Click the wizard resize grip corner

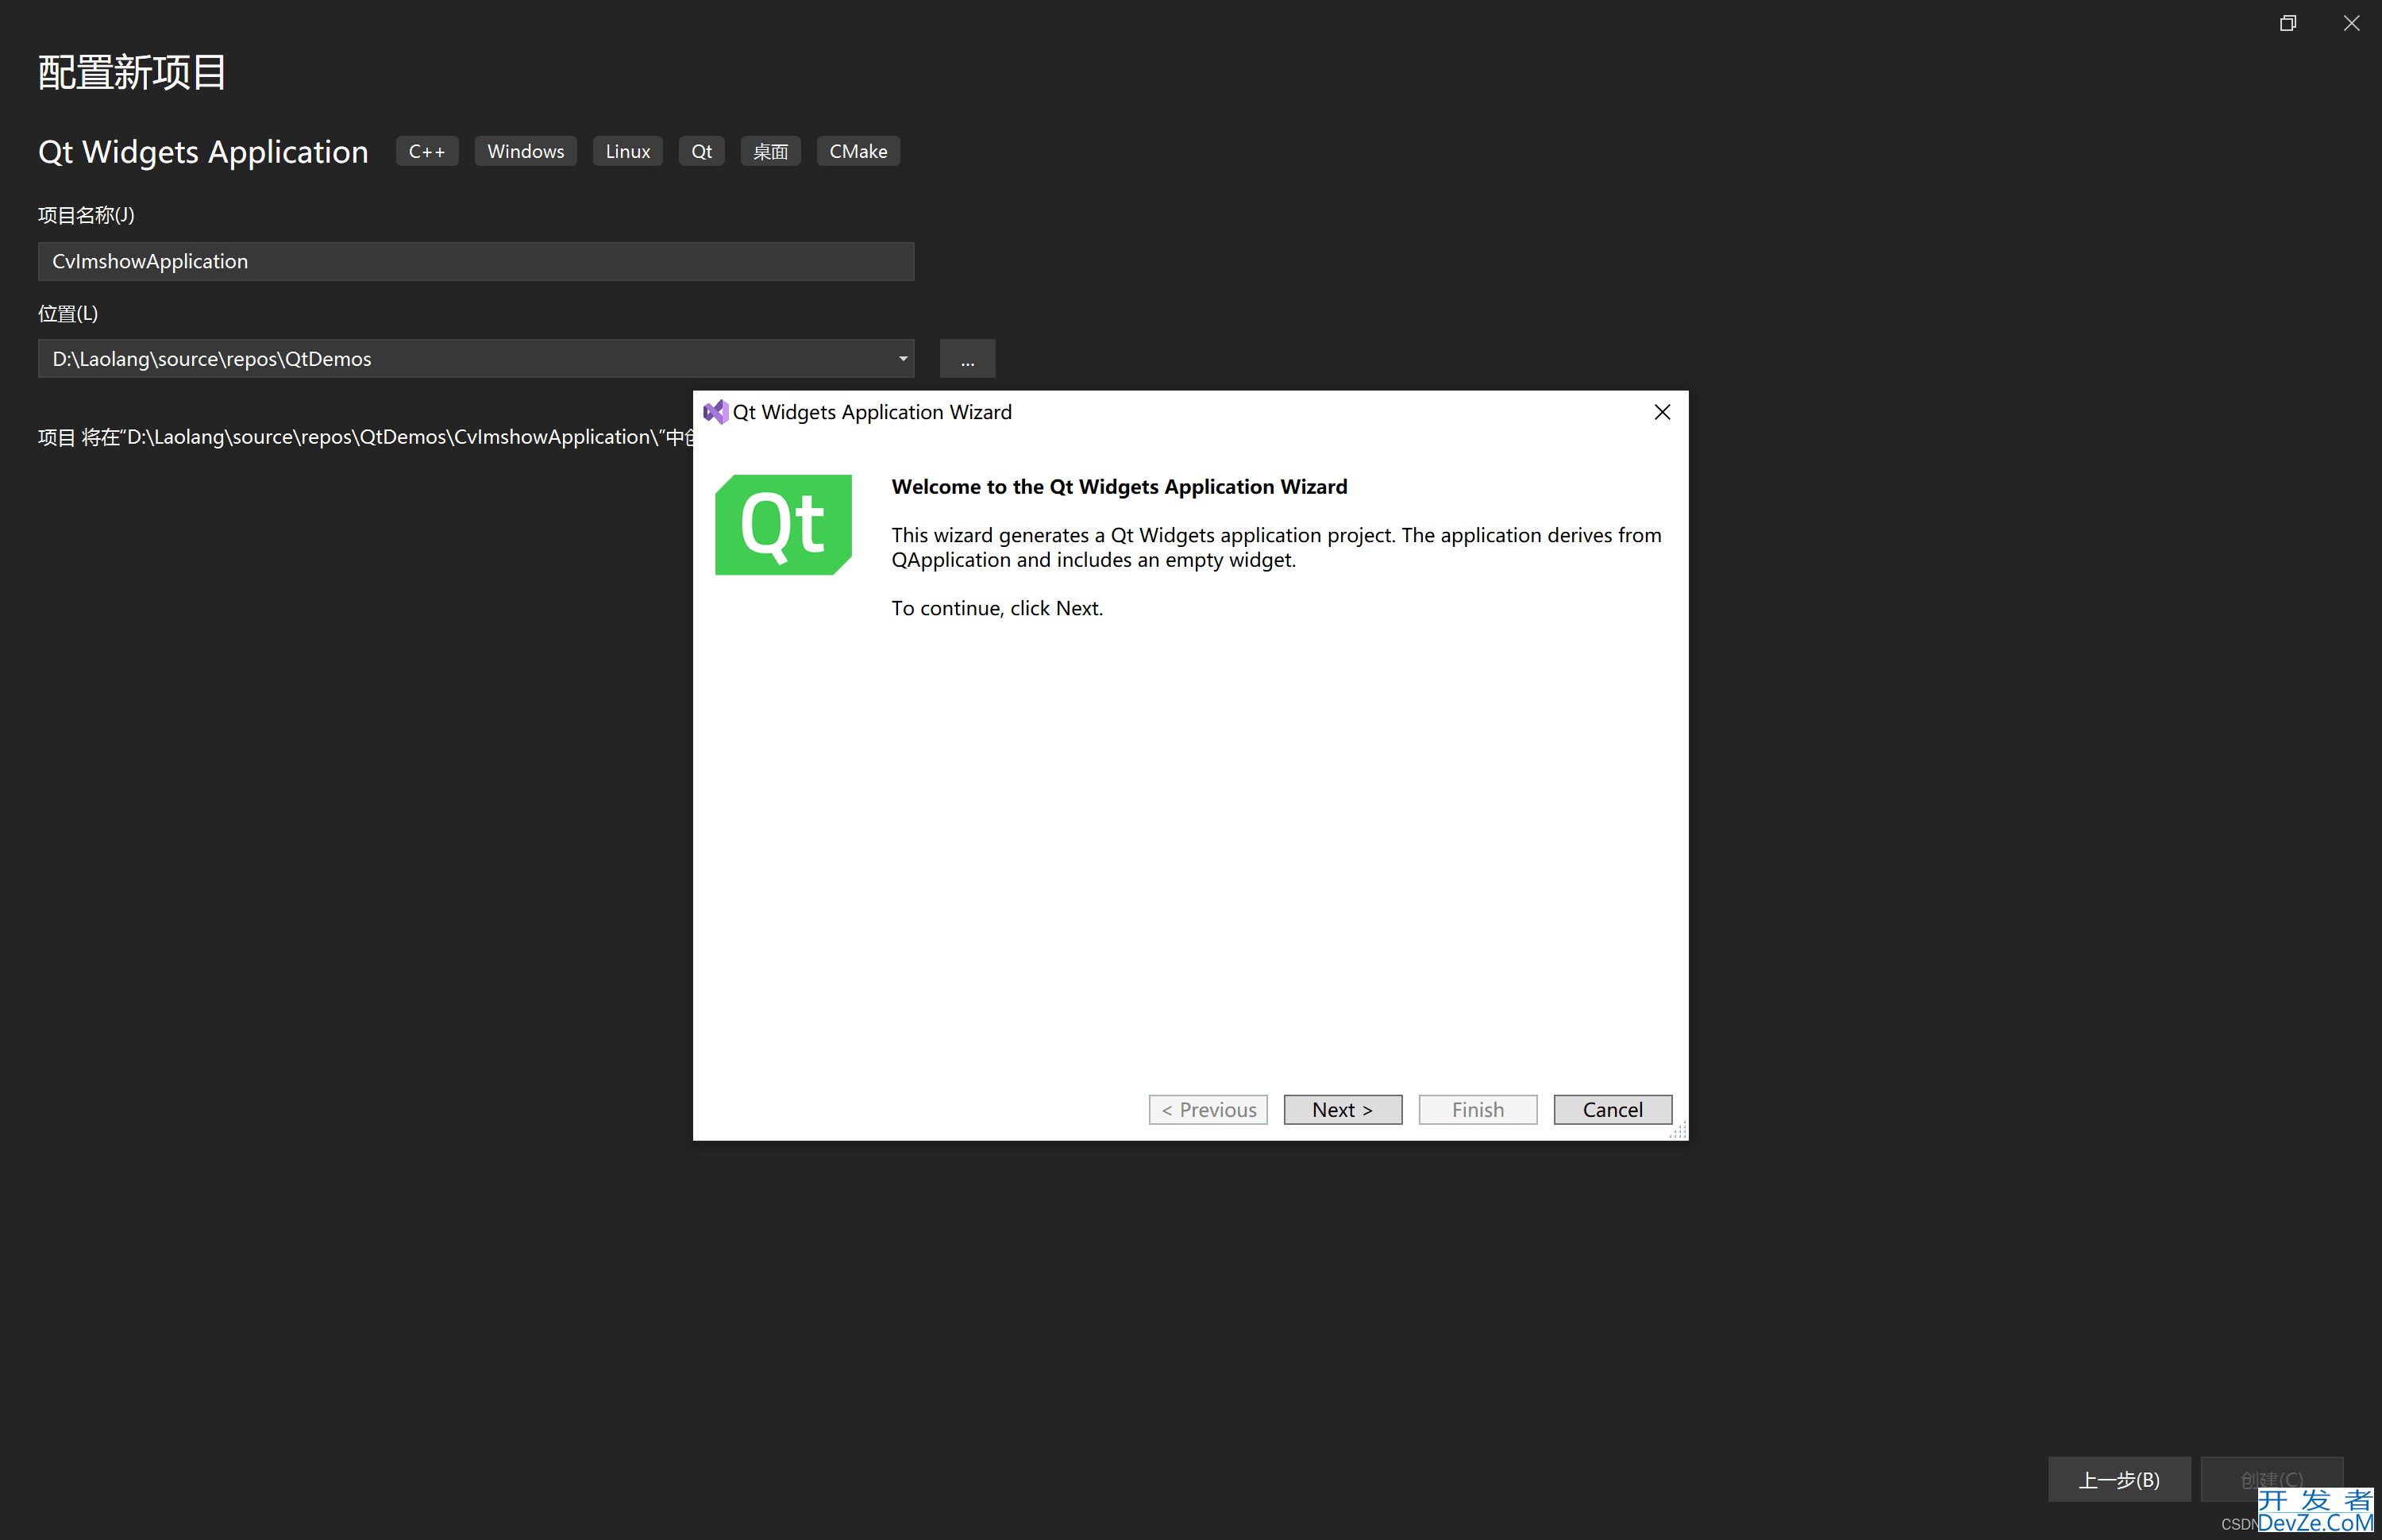(1678, 1130)
